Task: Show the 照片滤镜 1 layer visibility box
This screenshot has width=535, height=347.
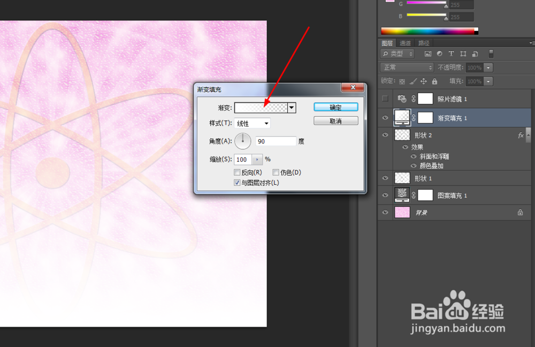Action: (385, 99)
